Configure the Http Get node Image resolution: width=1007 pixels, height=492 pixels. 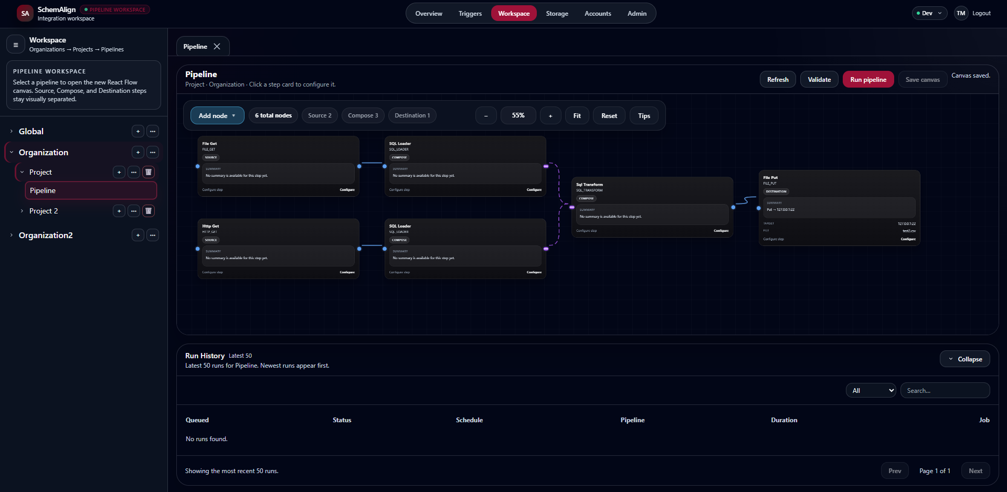tap(347, 272)
